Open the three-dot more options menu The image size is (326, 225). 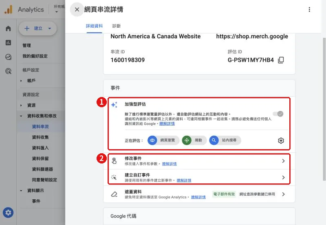coord(309,9)
